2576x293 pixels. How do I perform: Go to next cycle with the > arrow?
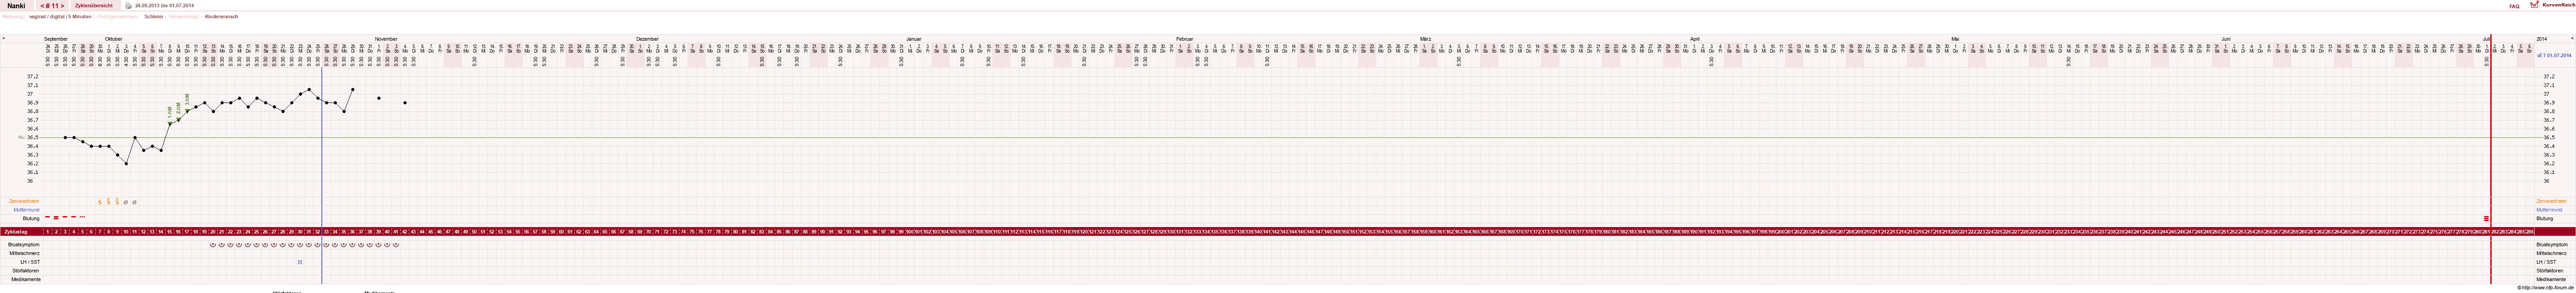(62, 6)
